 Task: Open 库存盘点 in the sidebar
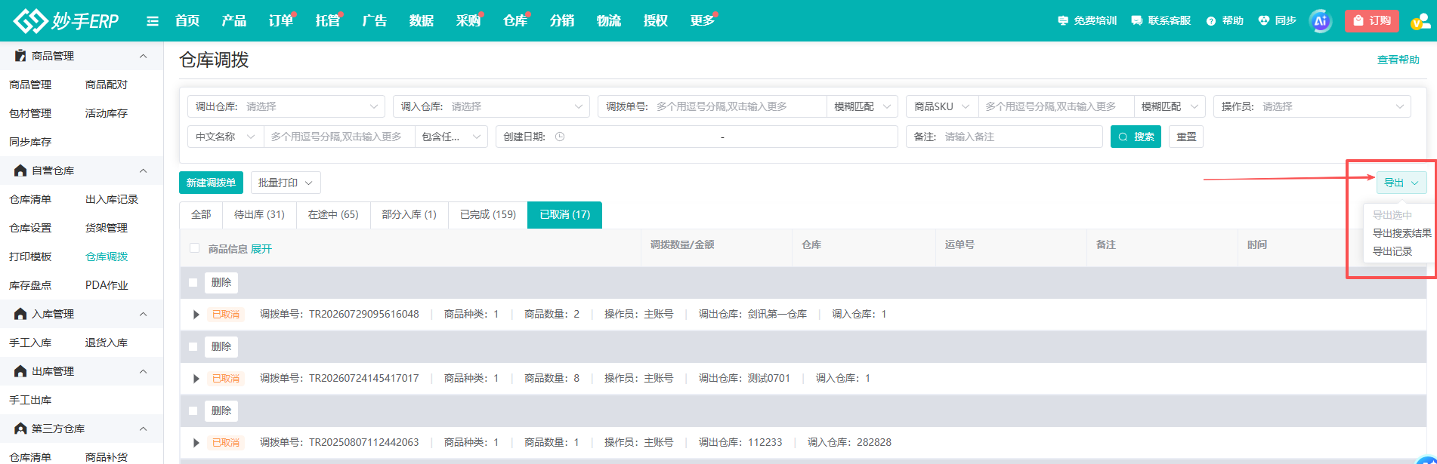pos(30,285)
